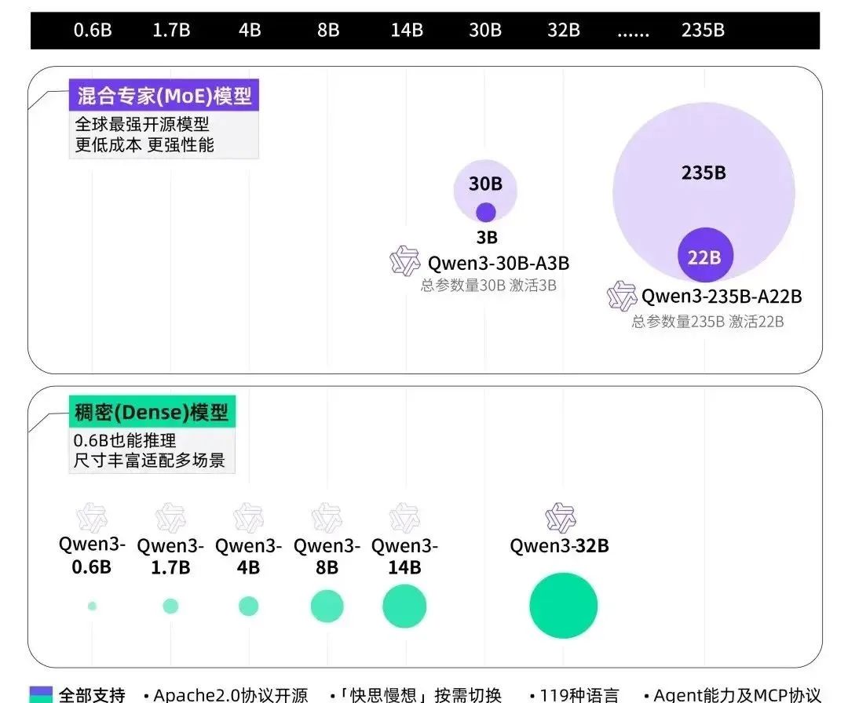The width and height of the screenshot is (848, 703).
Task: Click the ellipsis dots in the size bar
Action: [x=634, y=35]
